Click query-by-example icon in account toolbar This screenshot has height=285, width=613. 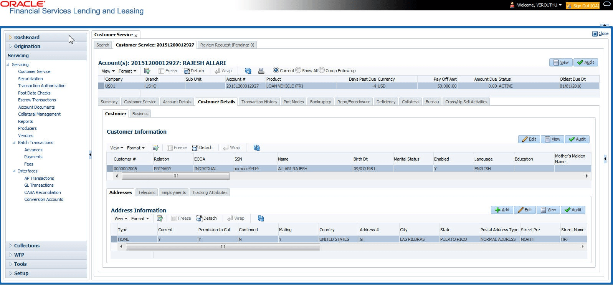click(x=147, y=71)
